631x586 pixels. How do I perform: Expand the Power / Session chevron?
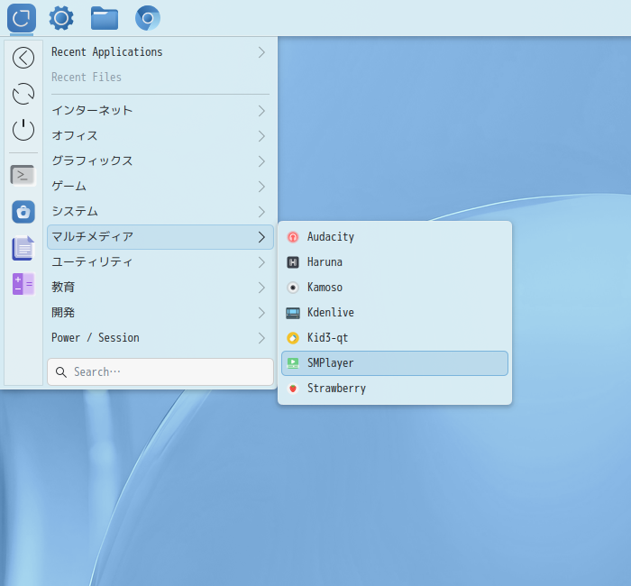click(261, 338)
